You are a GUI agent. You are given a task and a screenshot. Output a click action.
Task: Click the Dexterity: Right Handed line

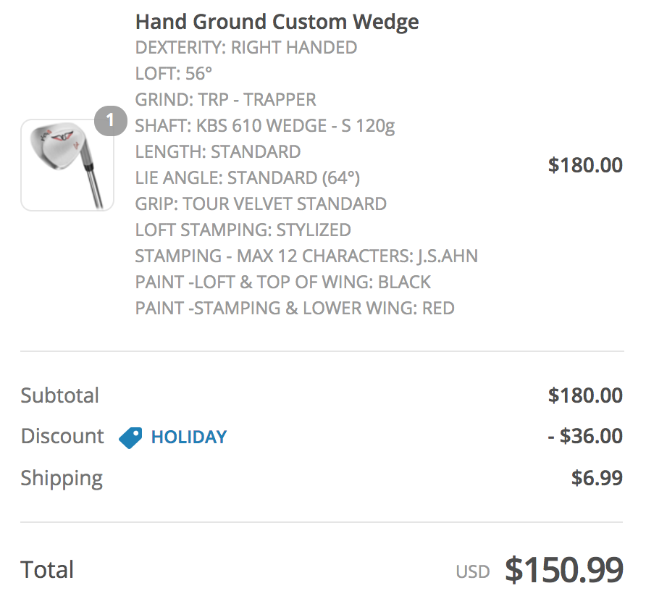click(246, 48)
